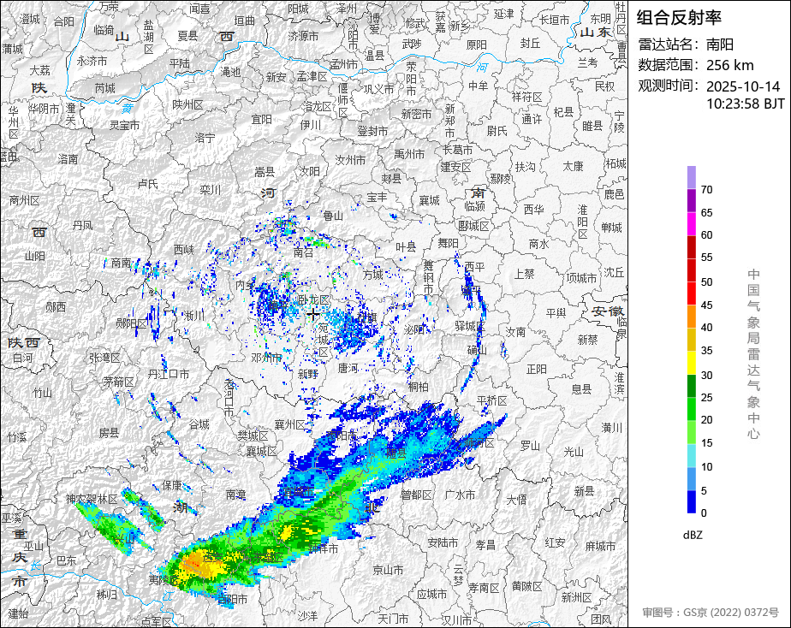
Task: Click the 南漳 map label
Action: point(235,495)
